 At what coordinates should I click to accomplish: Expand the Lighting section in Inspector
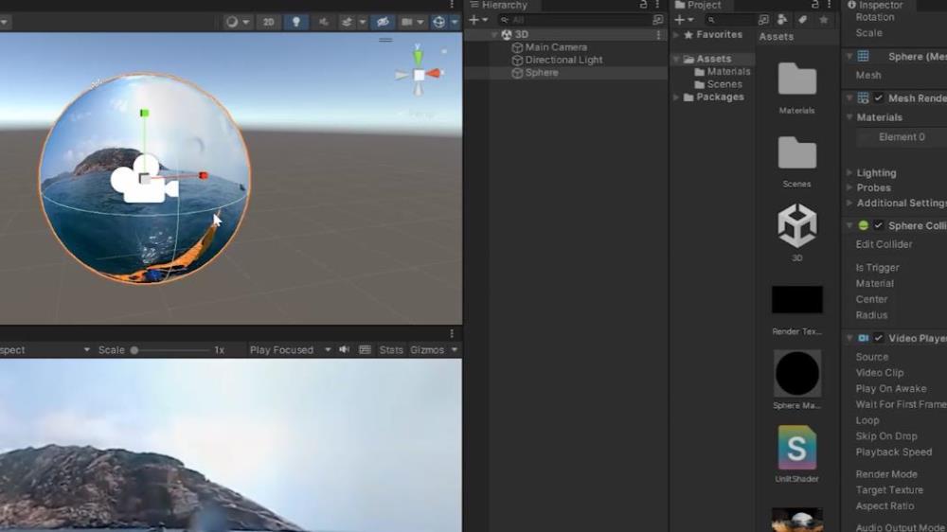click(876, 173)
